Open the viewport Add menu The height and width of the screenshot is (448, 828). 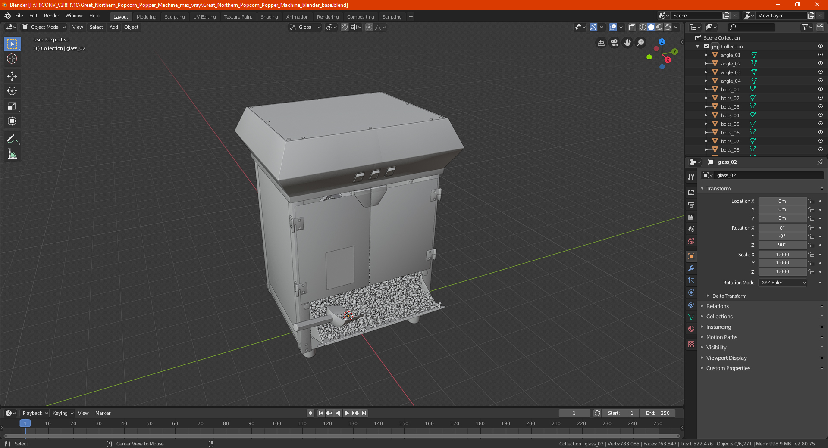click(x=113, y=27)
